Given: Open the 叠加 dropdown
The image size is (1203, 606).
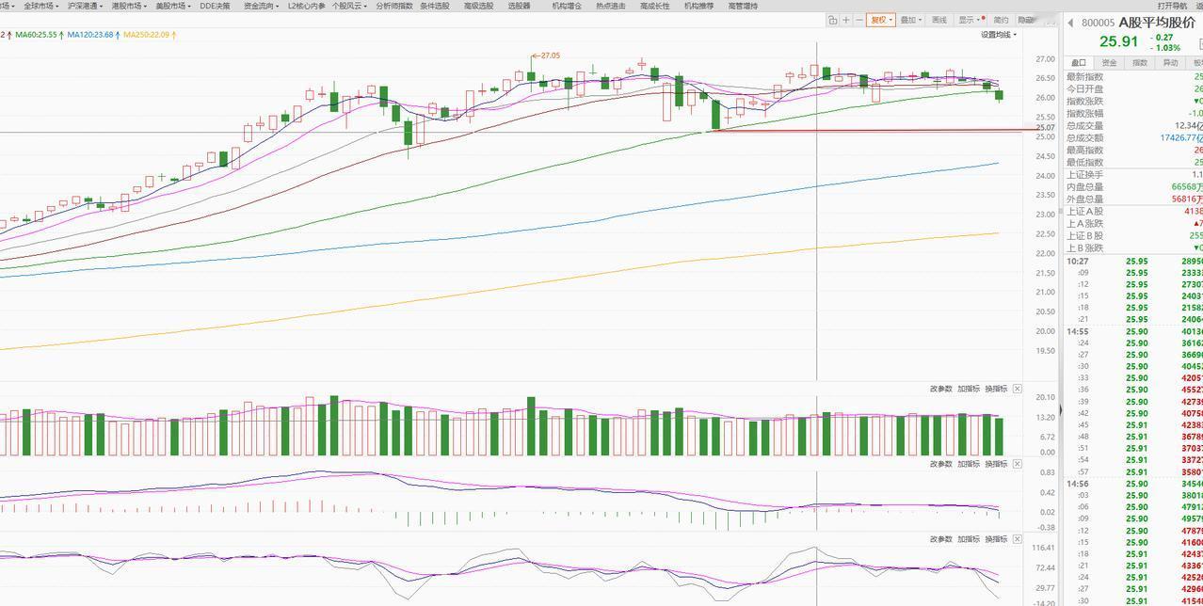Looking at the screenshot, I should [x=910, y=20].
